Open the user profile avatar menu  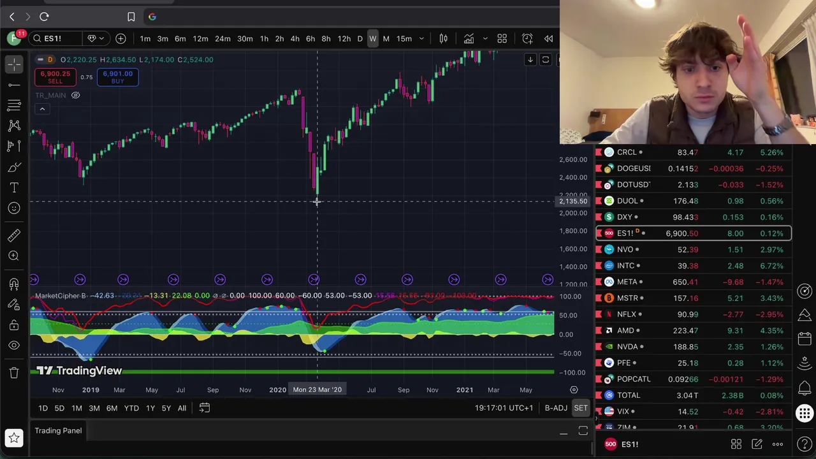point(14,38)
